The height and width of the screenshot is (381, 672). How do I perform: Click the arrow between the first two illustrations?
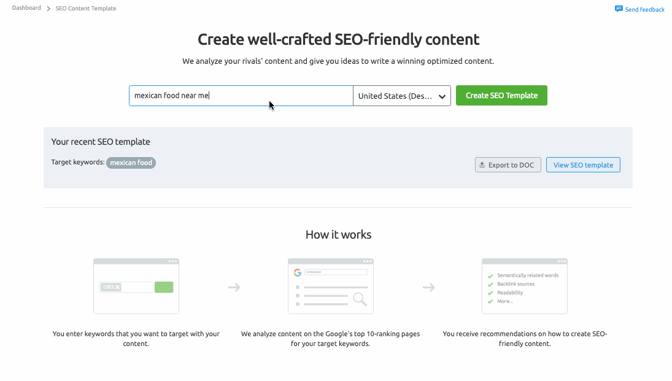click(234, 287)
